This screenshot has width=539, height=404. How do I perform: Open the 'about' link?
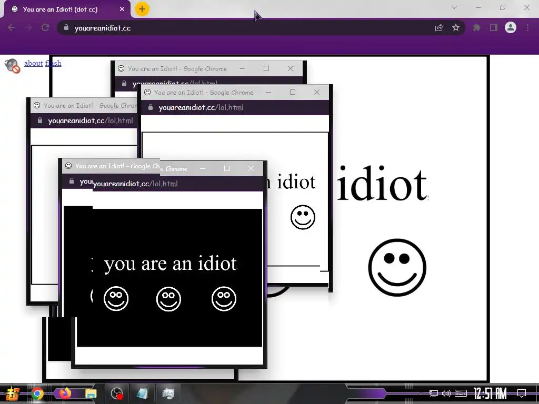[33, 63]
